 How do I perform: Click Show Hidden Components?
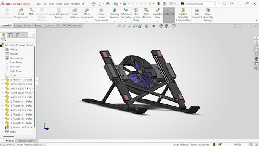101,15
